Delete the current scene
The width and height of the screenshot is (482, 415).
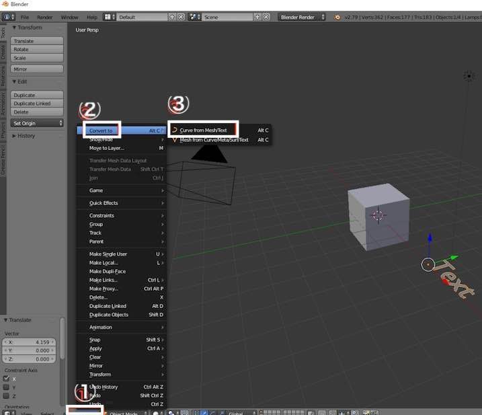point(266,17)
